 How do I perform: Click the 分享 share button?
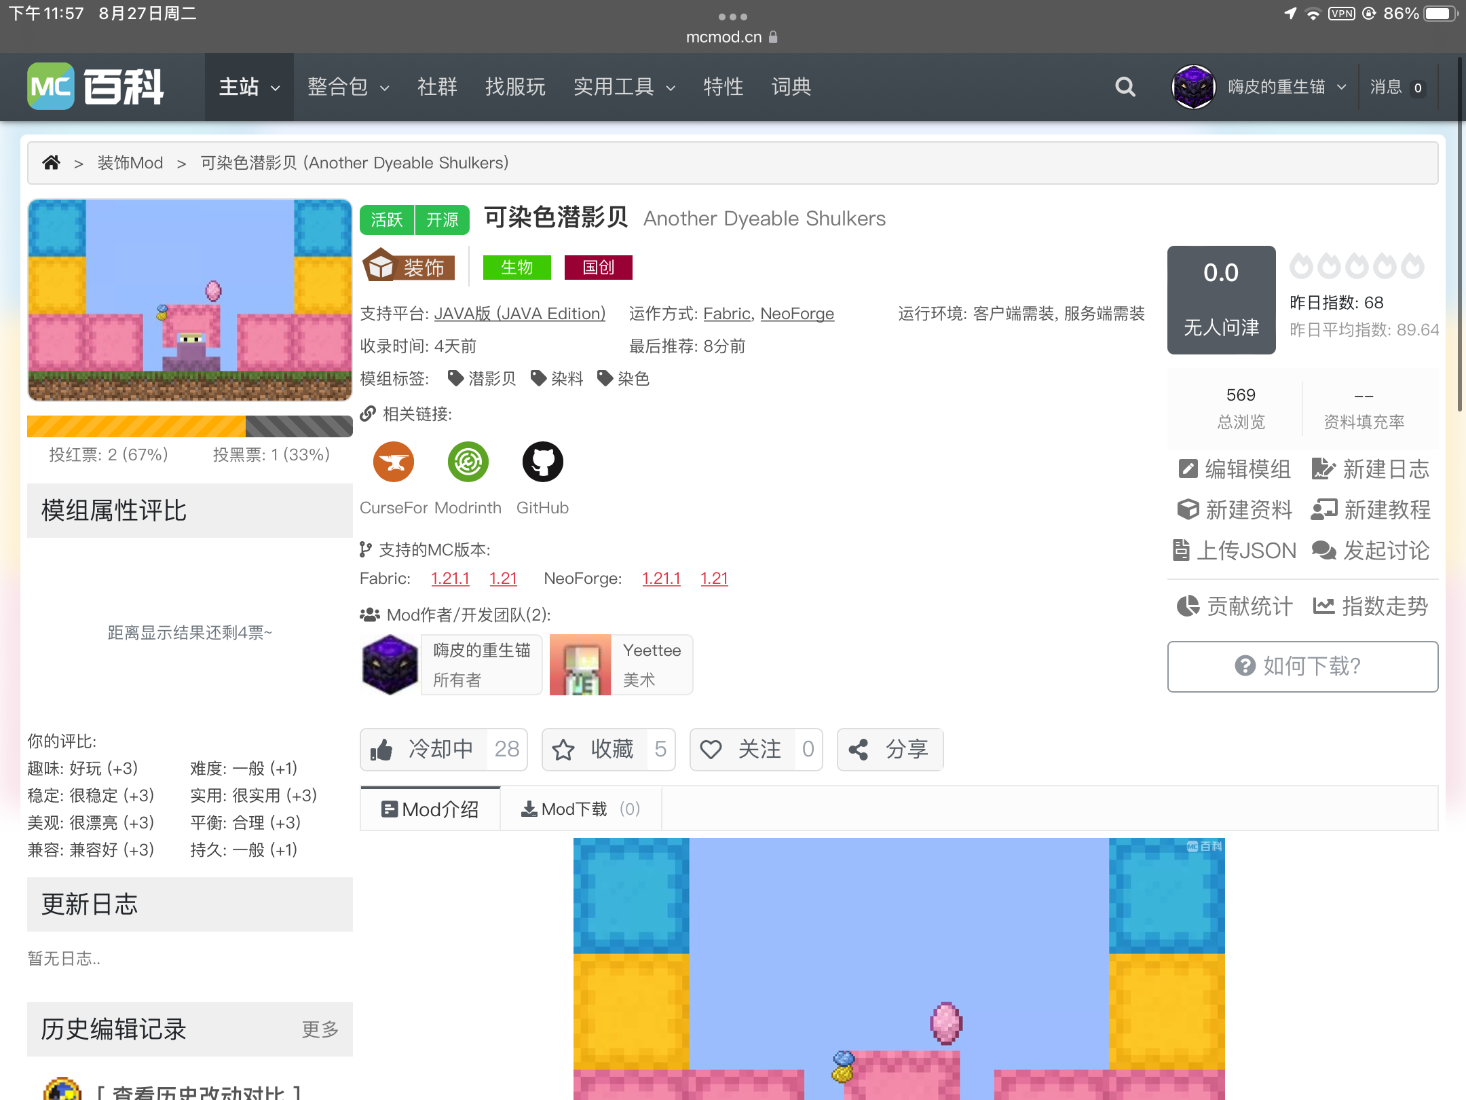[x=890, y=750]
